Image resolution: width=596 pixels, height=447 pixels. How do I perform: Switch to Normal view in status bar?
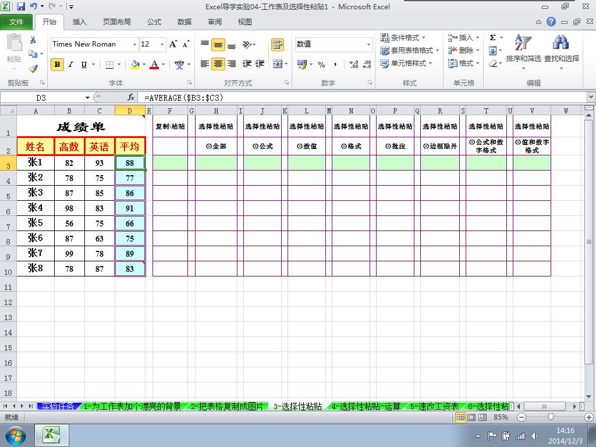point(460,417)
